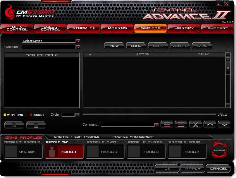Click the DELAY column header
The height and width of the screenshot is (178, 236).
point(204,54)
